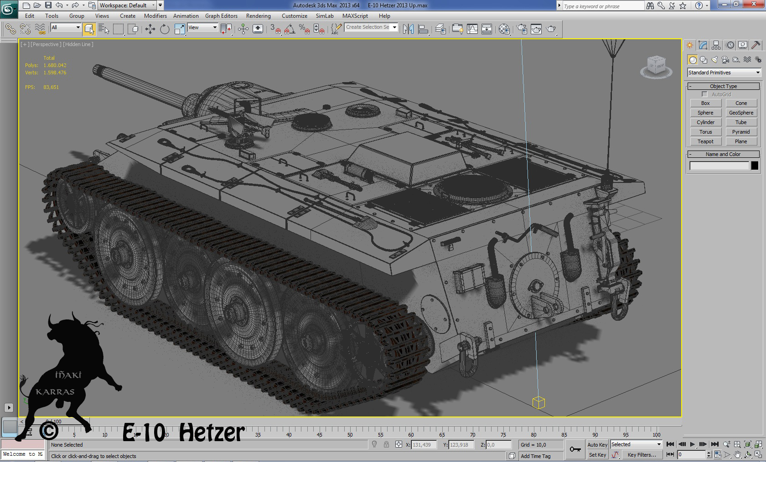Open the Utilities panel hammer icon
This screenshot has height=479, width=766.
pos(756,44)
